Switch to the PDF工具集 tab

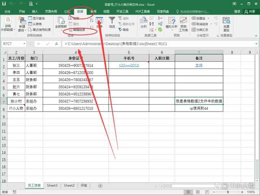coord(143,11)
